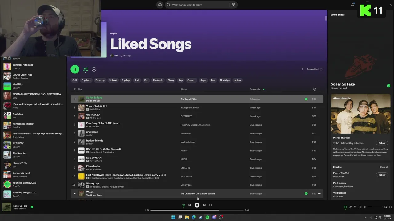The height and width of the screenshot is (221, 394).
Task: Search within the Liked Songs playlist
Action: tap(302, 69)
